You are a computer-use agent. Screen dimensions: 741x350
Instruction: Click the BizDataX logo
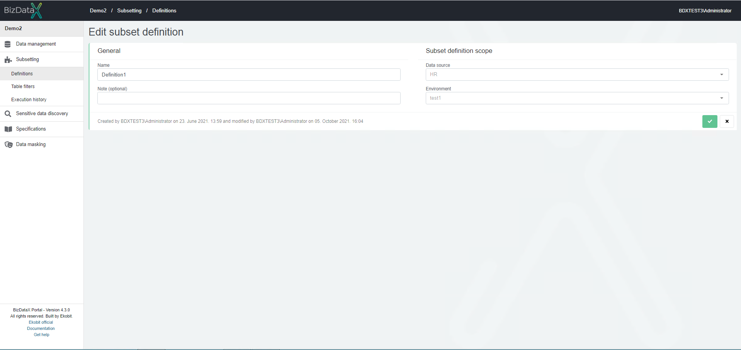click(23, 10)
